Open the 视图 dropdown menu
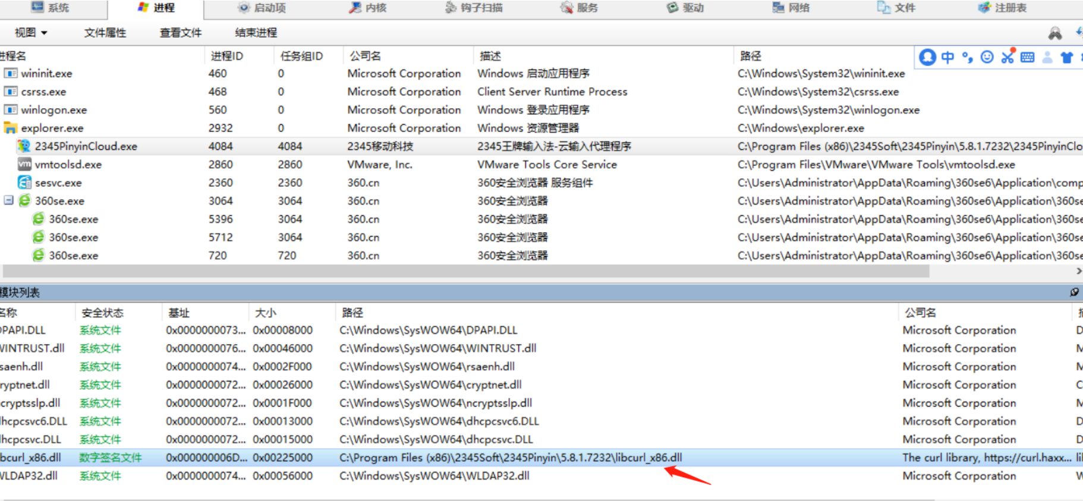1083x501 pixels. [x=31, y=33]
